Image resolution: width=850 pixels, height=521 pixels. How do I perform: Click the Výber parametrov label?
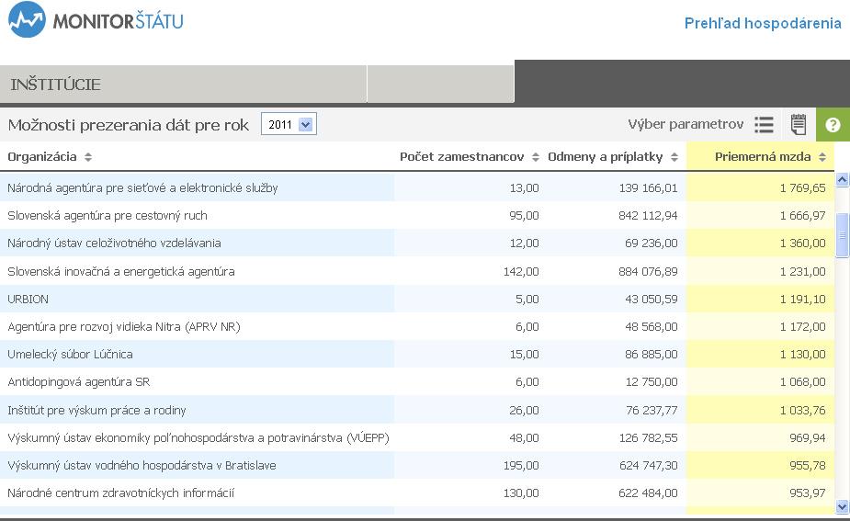[x=686, y=124]
